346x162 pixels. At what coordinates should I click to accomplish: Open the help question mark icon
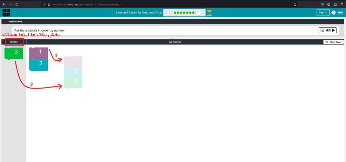tap(333, 12)
